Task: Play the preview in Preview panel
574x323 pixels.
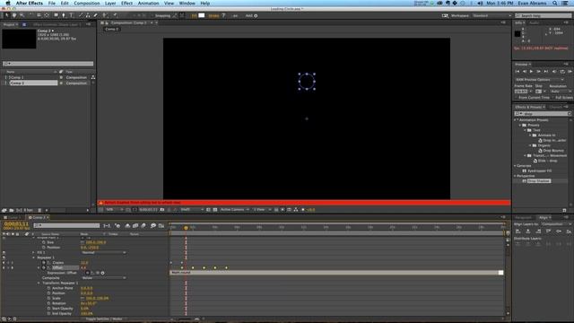Action: pyautogui.click(x=531, y=72)
